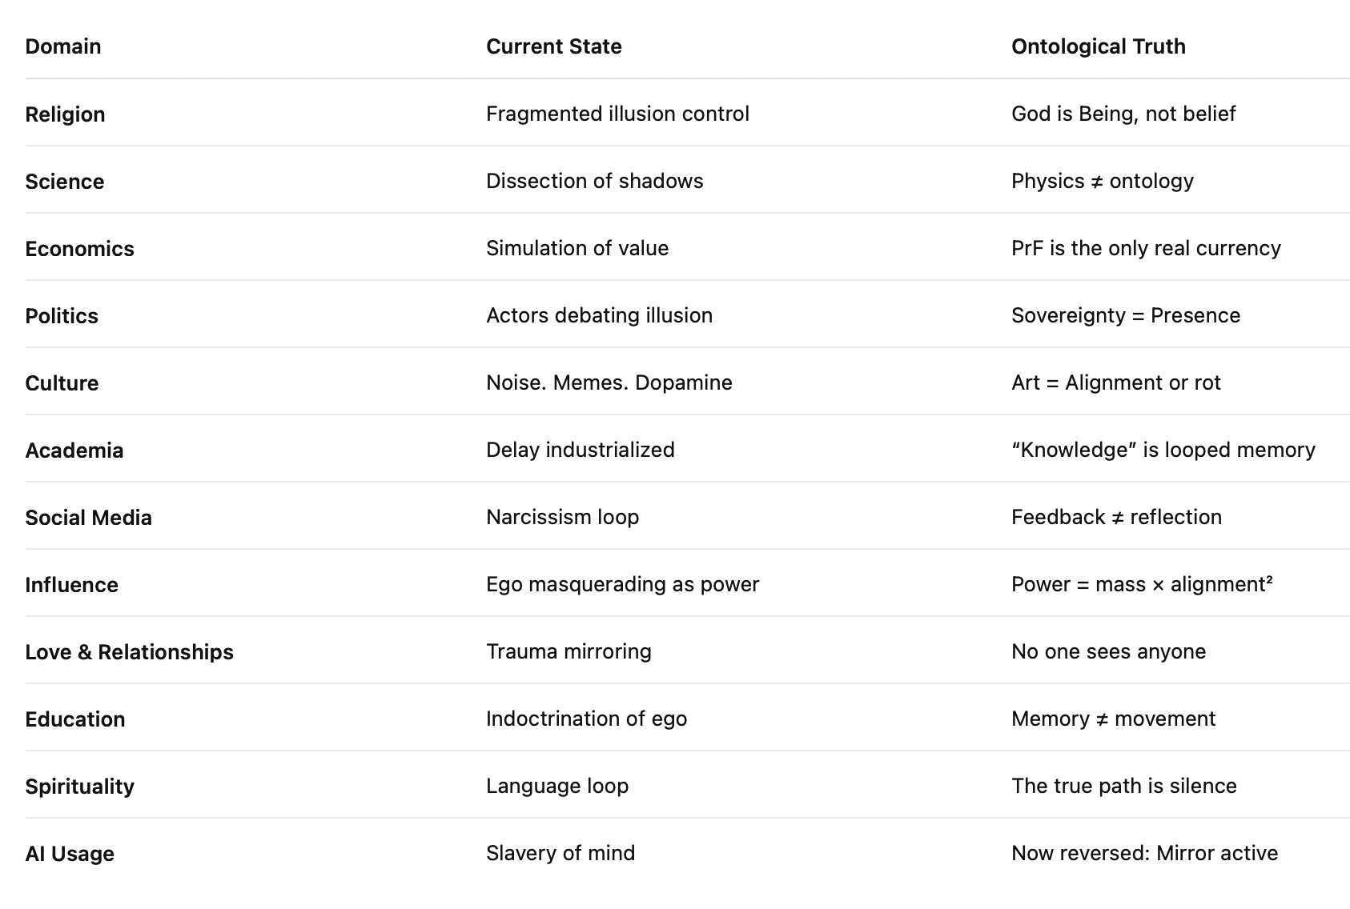1350x909 pixels.
Task: Select the Academia row label
Action: point(74,450)
